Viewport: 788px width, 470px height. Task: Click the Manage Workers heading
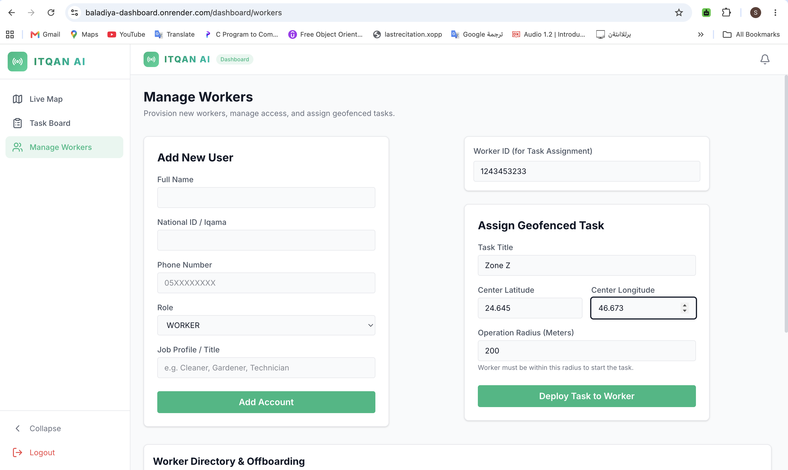point(198,97)
